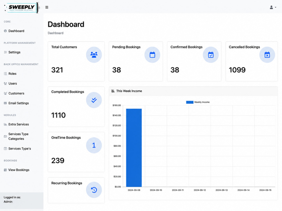Viewport: 282px width, 211px height.
Task: Click the 2024-09-12 axis label
Action: click(x=200, y=190)
